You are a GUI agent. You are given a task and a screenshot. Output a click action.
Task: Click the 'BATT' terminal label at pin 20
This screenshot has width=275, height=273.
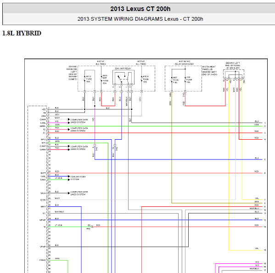(x=43, y=173)
